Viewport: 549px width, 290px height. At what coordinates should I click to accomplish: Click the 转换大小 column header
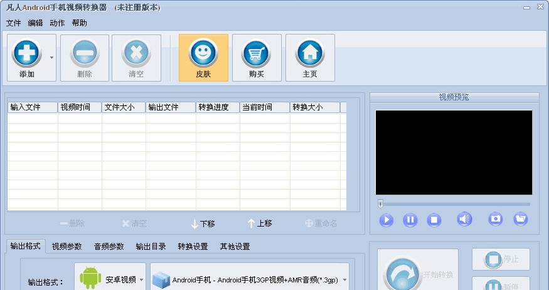click(x=315, y=107)
